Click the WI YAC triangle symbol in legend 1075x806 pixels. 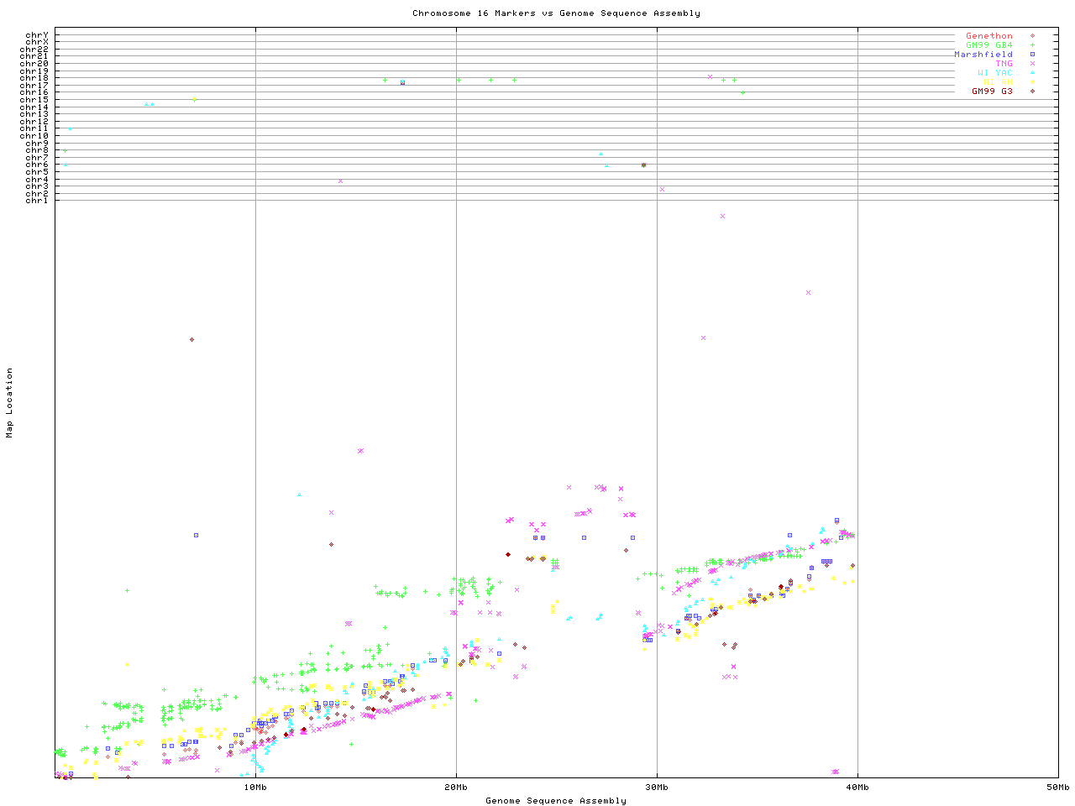click(x=1032, y=73)
